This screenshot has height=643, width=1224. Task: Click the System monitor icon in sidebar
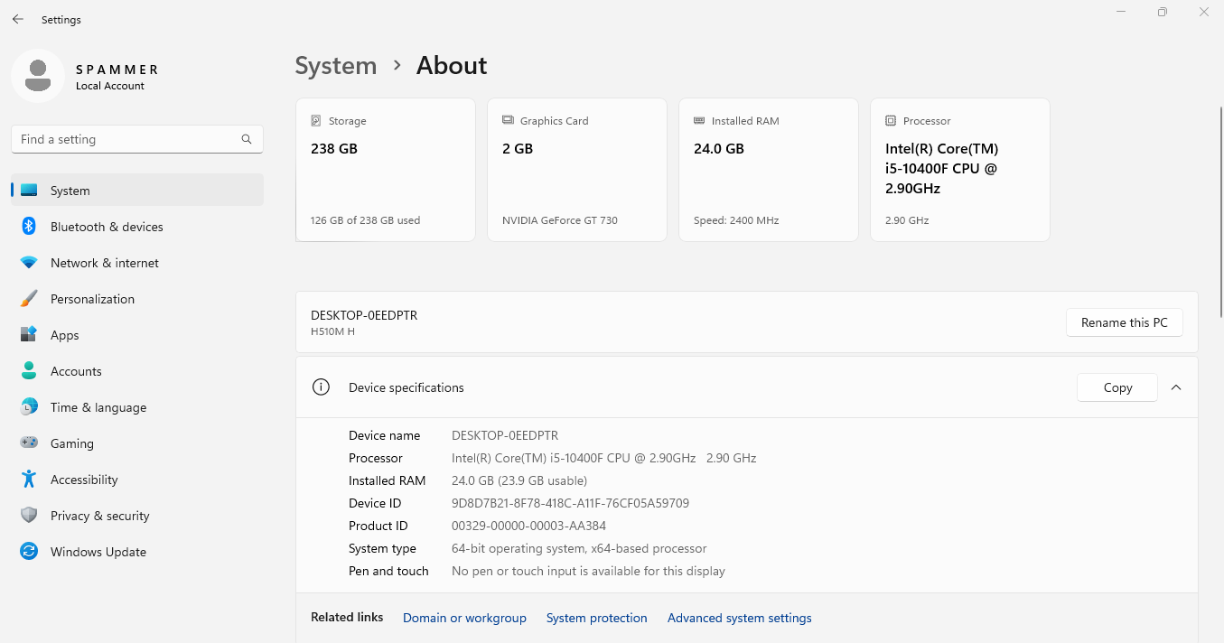click(29, 191)
